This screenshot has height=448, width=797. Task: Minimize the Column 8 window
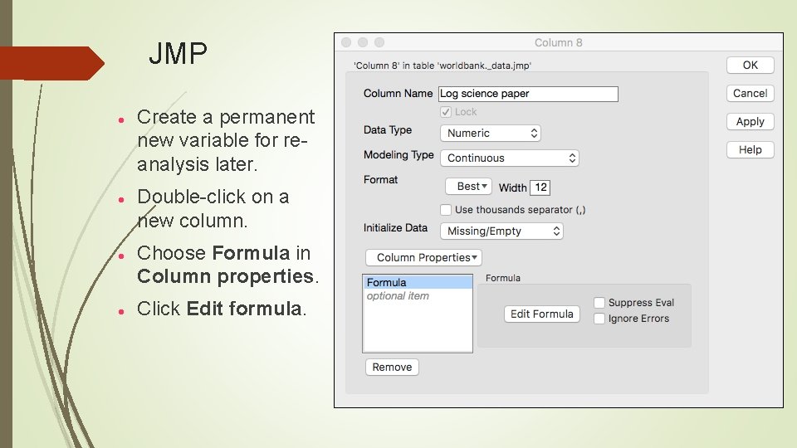click(x=363, y=42)
